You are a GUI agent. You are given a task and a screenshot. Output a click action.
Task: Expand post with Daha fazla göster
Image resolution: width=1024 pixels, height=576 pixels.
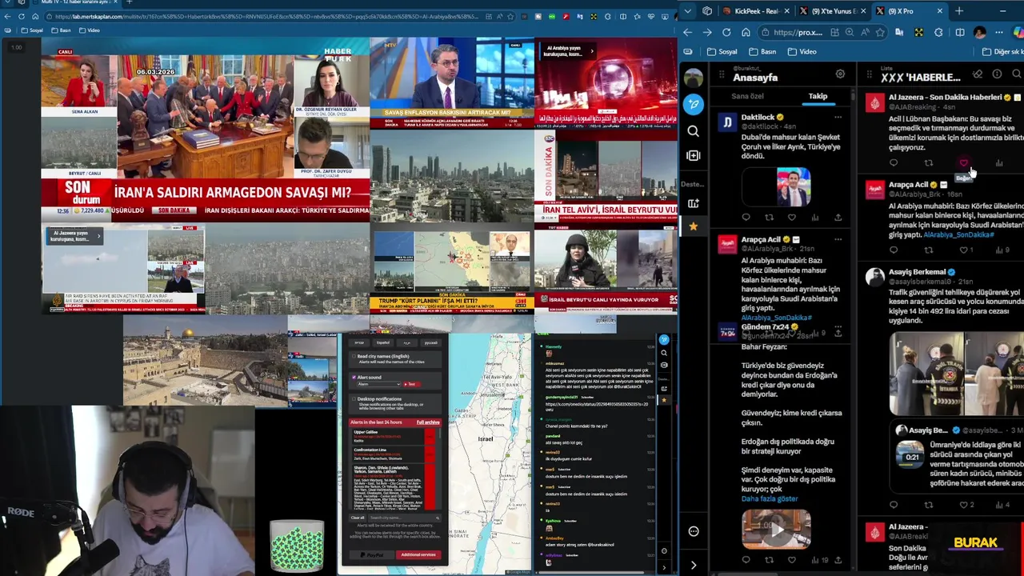pyautogui.click(x=769, y=498)
